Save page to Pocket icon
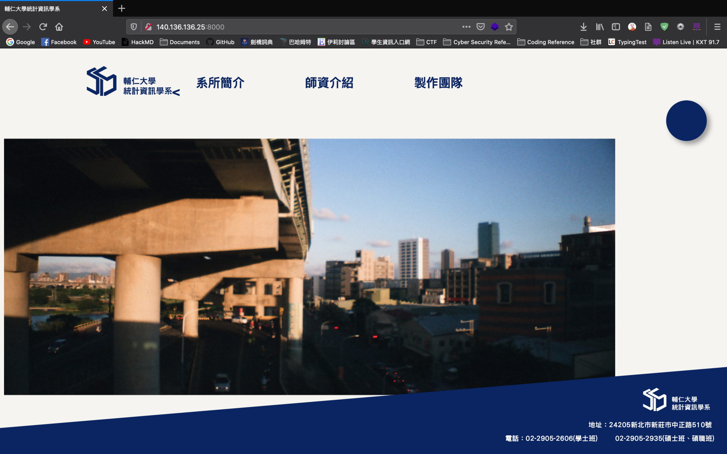Screen dimensions: 727x454 coord(481,27)
